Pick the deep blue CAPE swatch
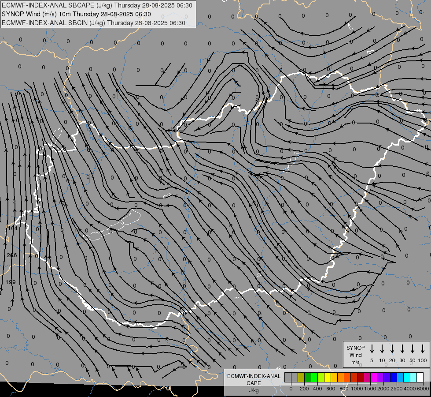This screenshot has height=397, width=431. point(393,377)
